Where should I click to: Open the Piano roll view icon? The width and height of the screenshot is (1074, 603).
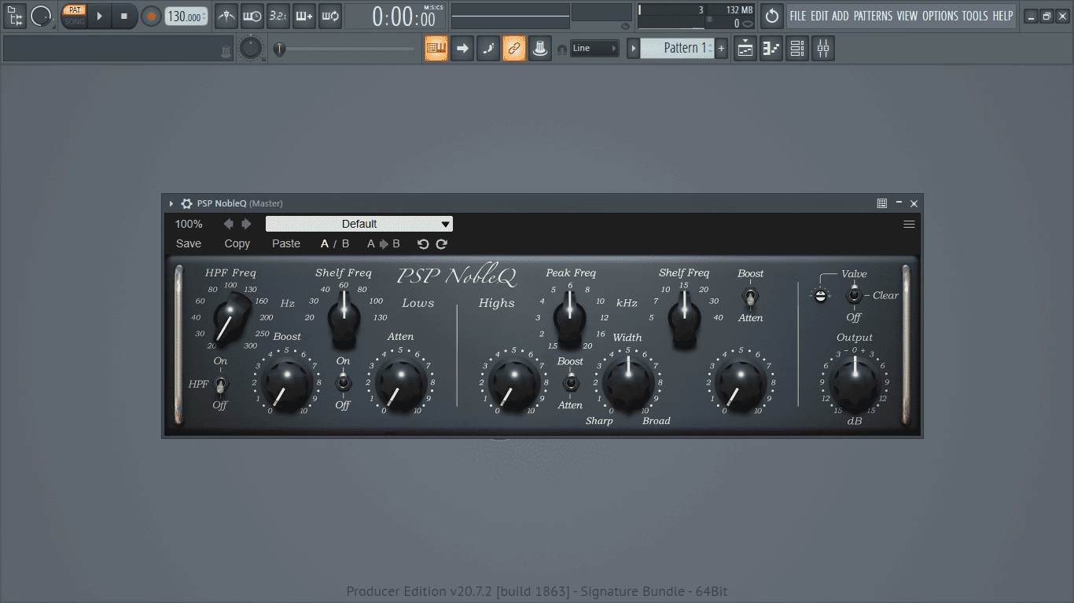point(771,49)
